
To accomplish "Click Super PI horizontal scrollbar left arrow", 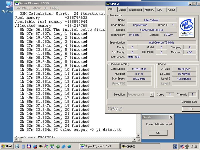I will click(16, 139).
